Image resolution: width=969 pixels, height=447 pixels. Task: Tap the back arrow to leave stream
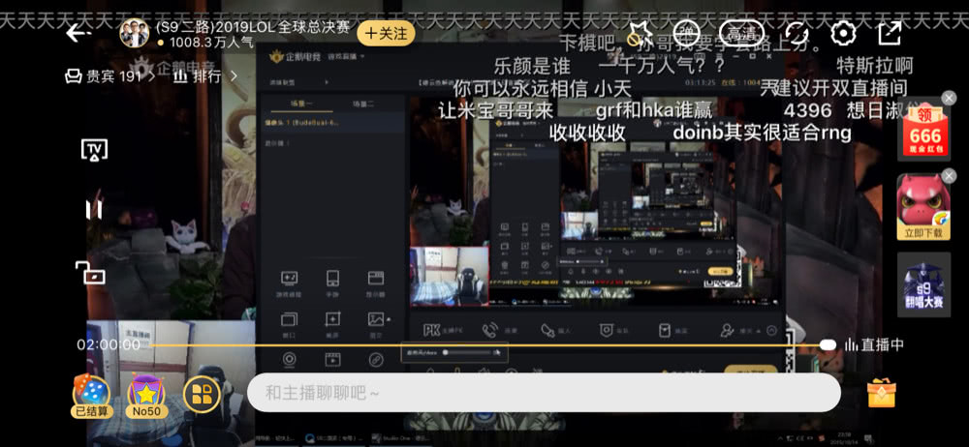[x=78, y=32]
